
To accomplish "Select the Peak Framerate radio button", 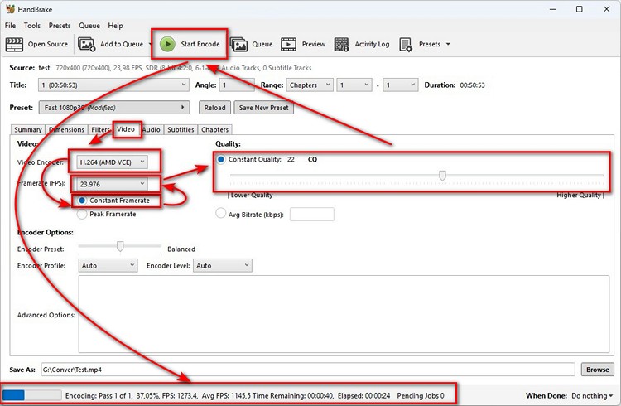I will pyautogui.click(x=82, y=214).
